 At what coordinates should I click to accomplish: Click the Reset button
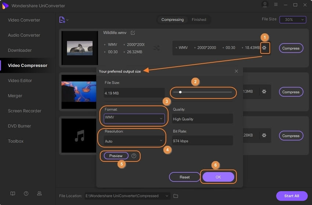pos(185,177)
